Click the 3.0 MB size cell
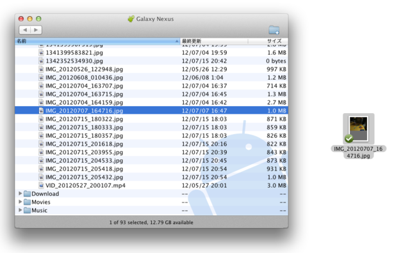 click(x=276, y=185)
